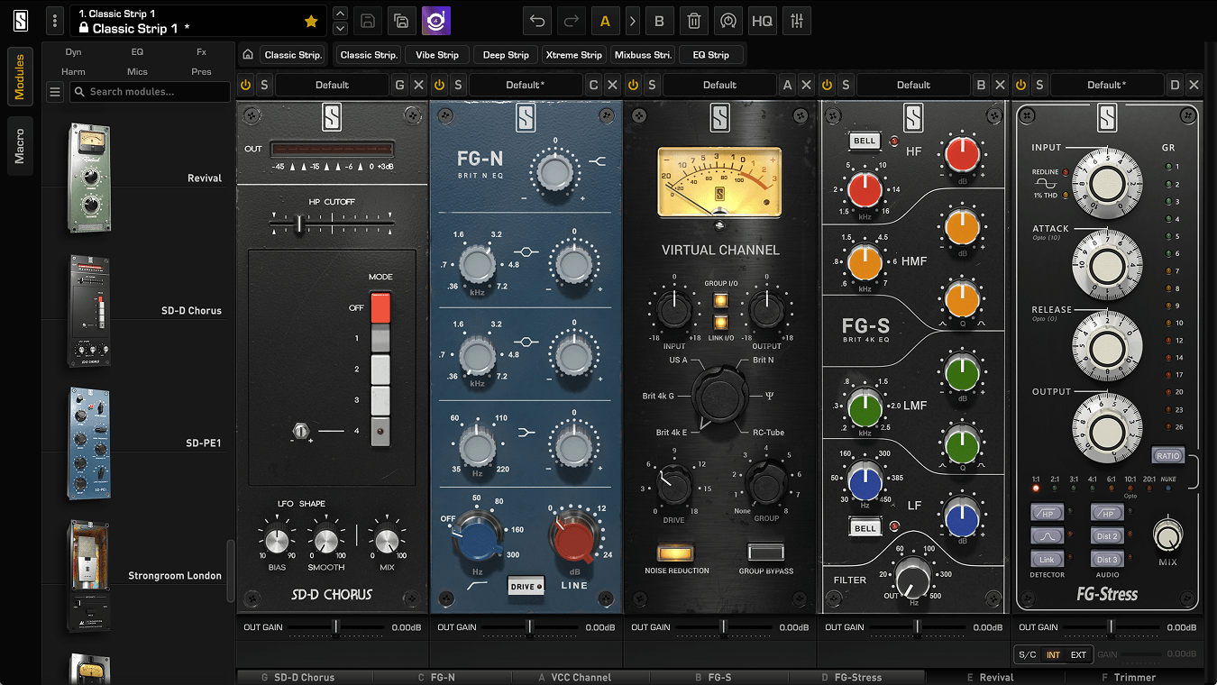Screen dimensions: 1217x685
Task: Solo the Virtual Channel module S button
Action: pyautogui.click(x=652, y=85)
